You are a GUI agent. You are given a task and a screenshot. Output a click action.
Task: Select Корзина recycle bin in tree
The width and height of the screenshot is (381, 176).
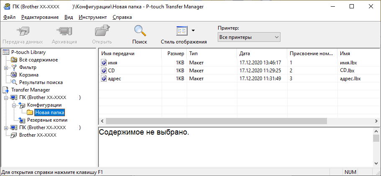[x=28, y=75]
